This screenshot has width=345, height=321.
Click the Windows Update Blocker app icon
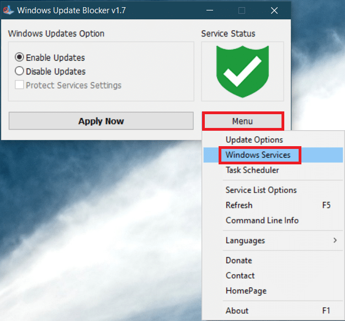pos(8,10)
